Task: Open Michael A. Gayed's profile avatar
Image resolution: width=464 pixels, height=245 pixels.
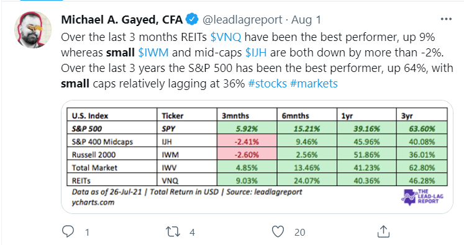Action: tap(33, 30)
